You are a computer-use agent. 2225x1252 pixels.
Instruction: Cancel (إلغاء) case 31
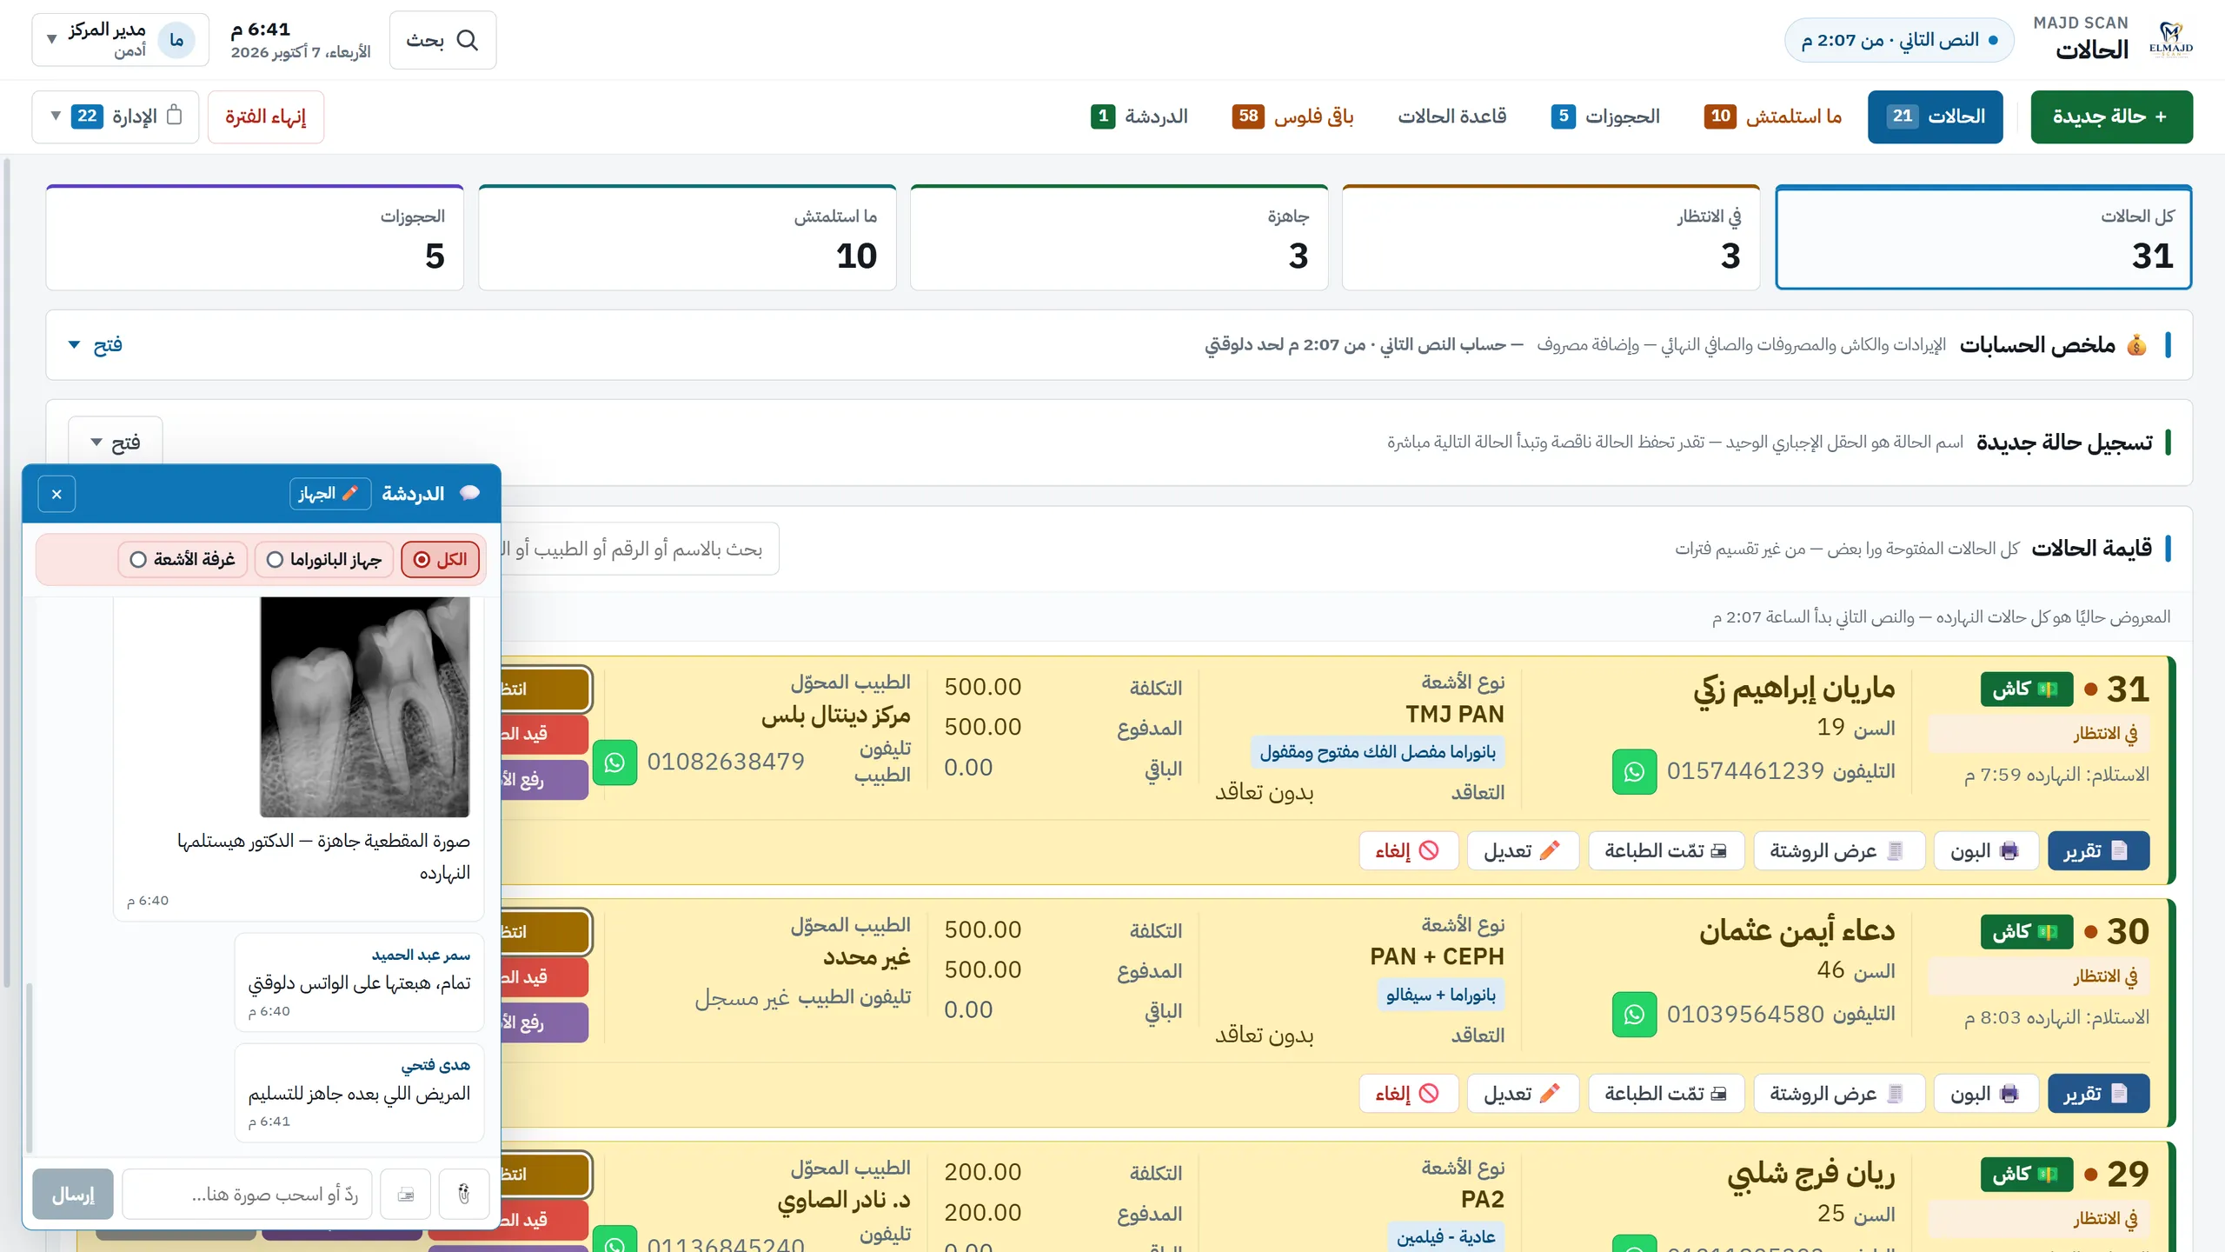coord(1408,850)
